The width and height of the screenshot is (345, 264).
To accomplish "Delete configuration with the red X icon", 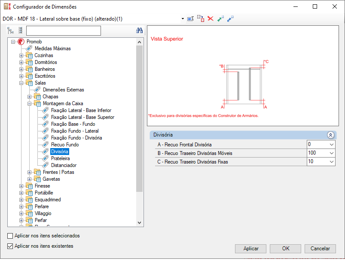I will 211,19.
